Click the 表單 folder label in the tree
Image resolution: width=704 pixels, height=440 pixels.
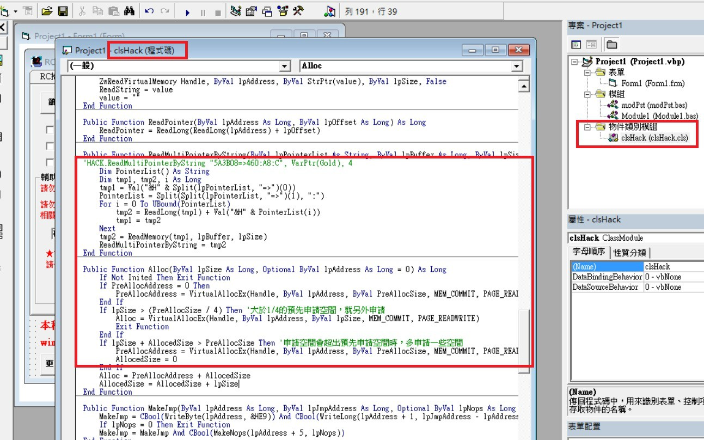click(617, 72)
